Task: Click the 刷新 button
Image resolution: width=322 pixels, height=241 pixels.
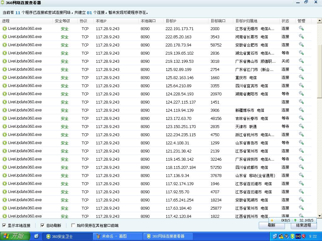Action: point(272,225)
